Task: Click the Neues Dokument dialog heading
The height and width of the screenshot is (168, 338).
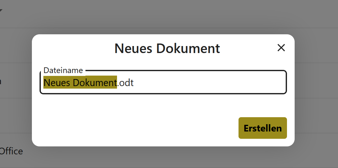Action: coord(167,48)
